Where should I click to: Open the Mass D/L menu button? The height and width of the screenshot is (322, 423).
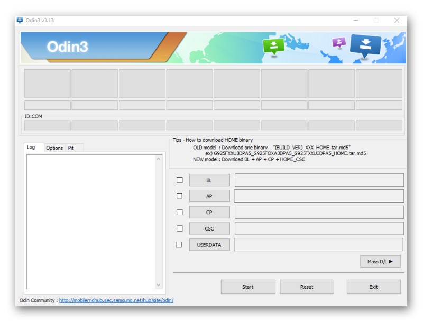pos(380,262)
